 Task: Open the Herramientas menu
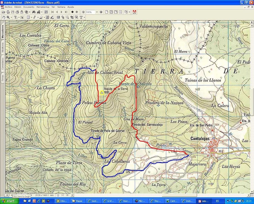coord(43,7)
